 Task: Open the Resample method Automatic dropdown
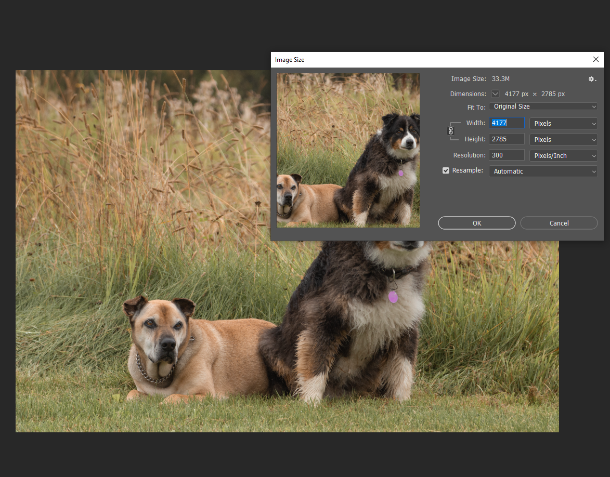click(543, 171)
